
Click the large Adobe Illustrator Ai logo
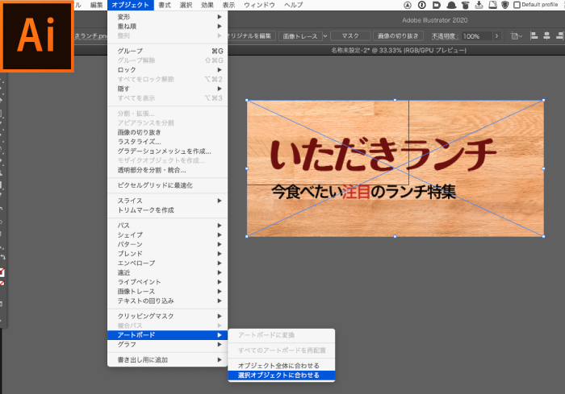tap(37, 35)
